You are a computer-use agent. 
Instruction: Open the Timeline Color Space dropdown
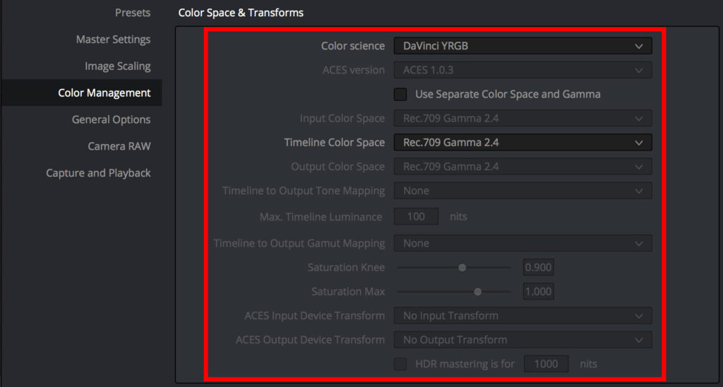(523, 143)
